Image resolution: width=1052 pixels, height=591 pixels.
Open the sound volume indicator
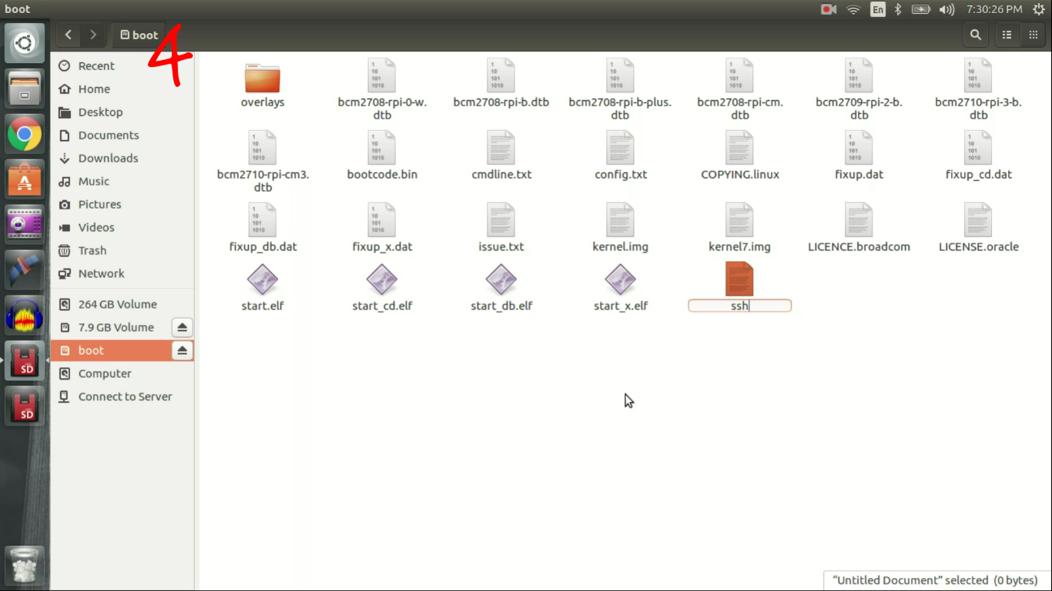[946, 9]
